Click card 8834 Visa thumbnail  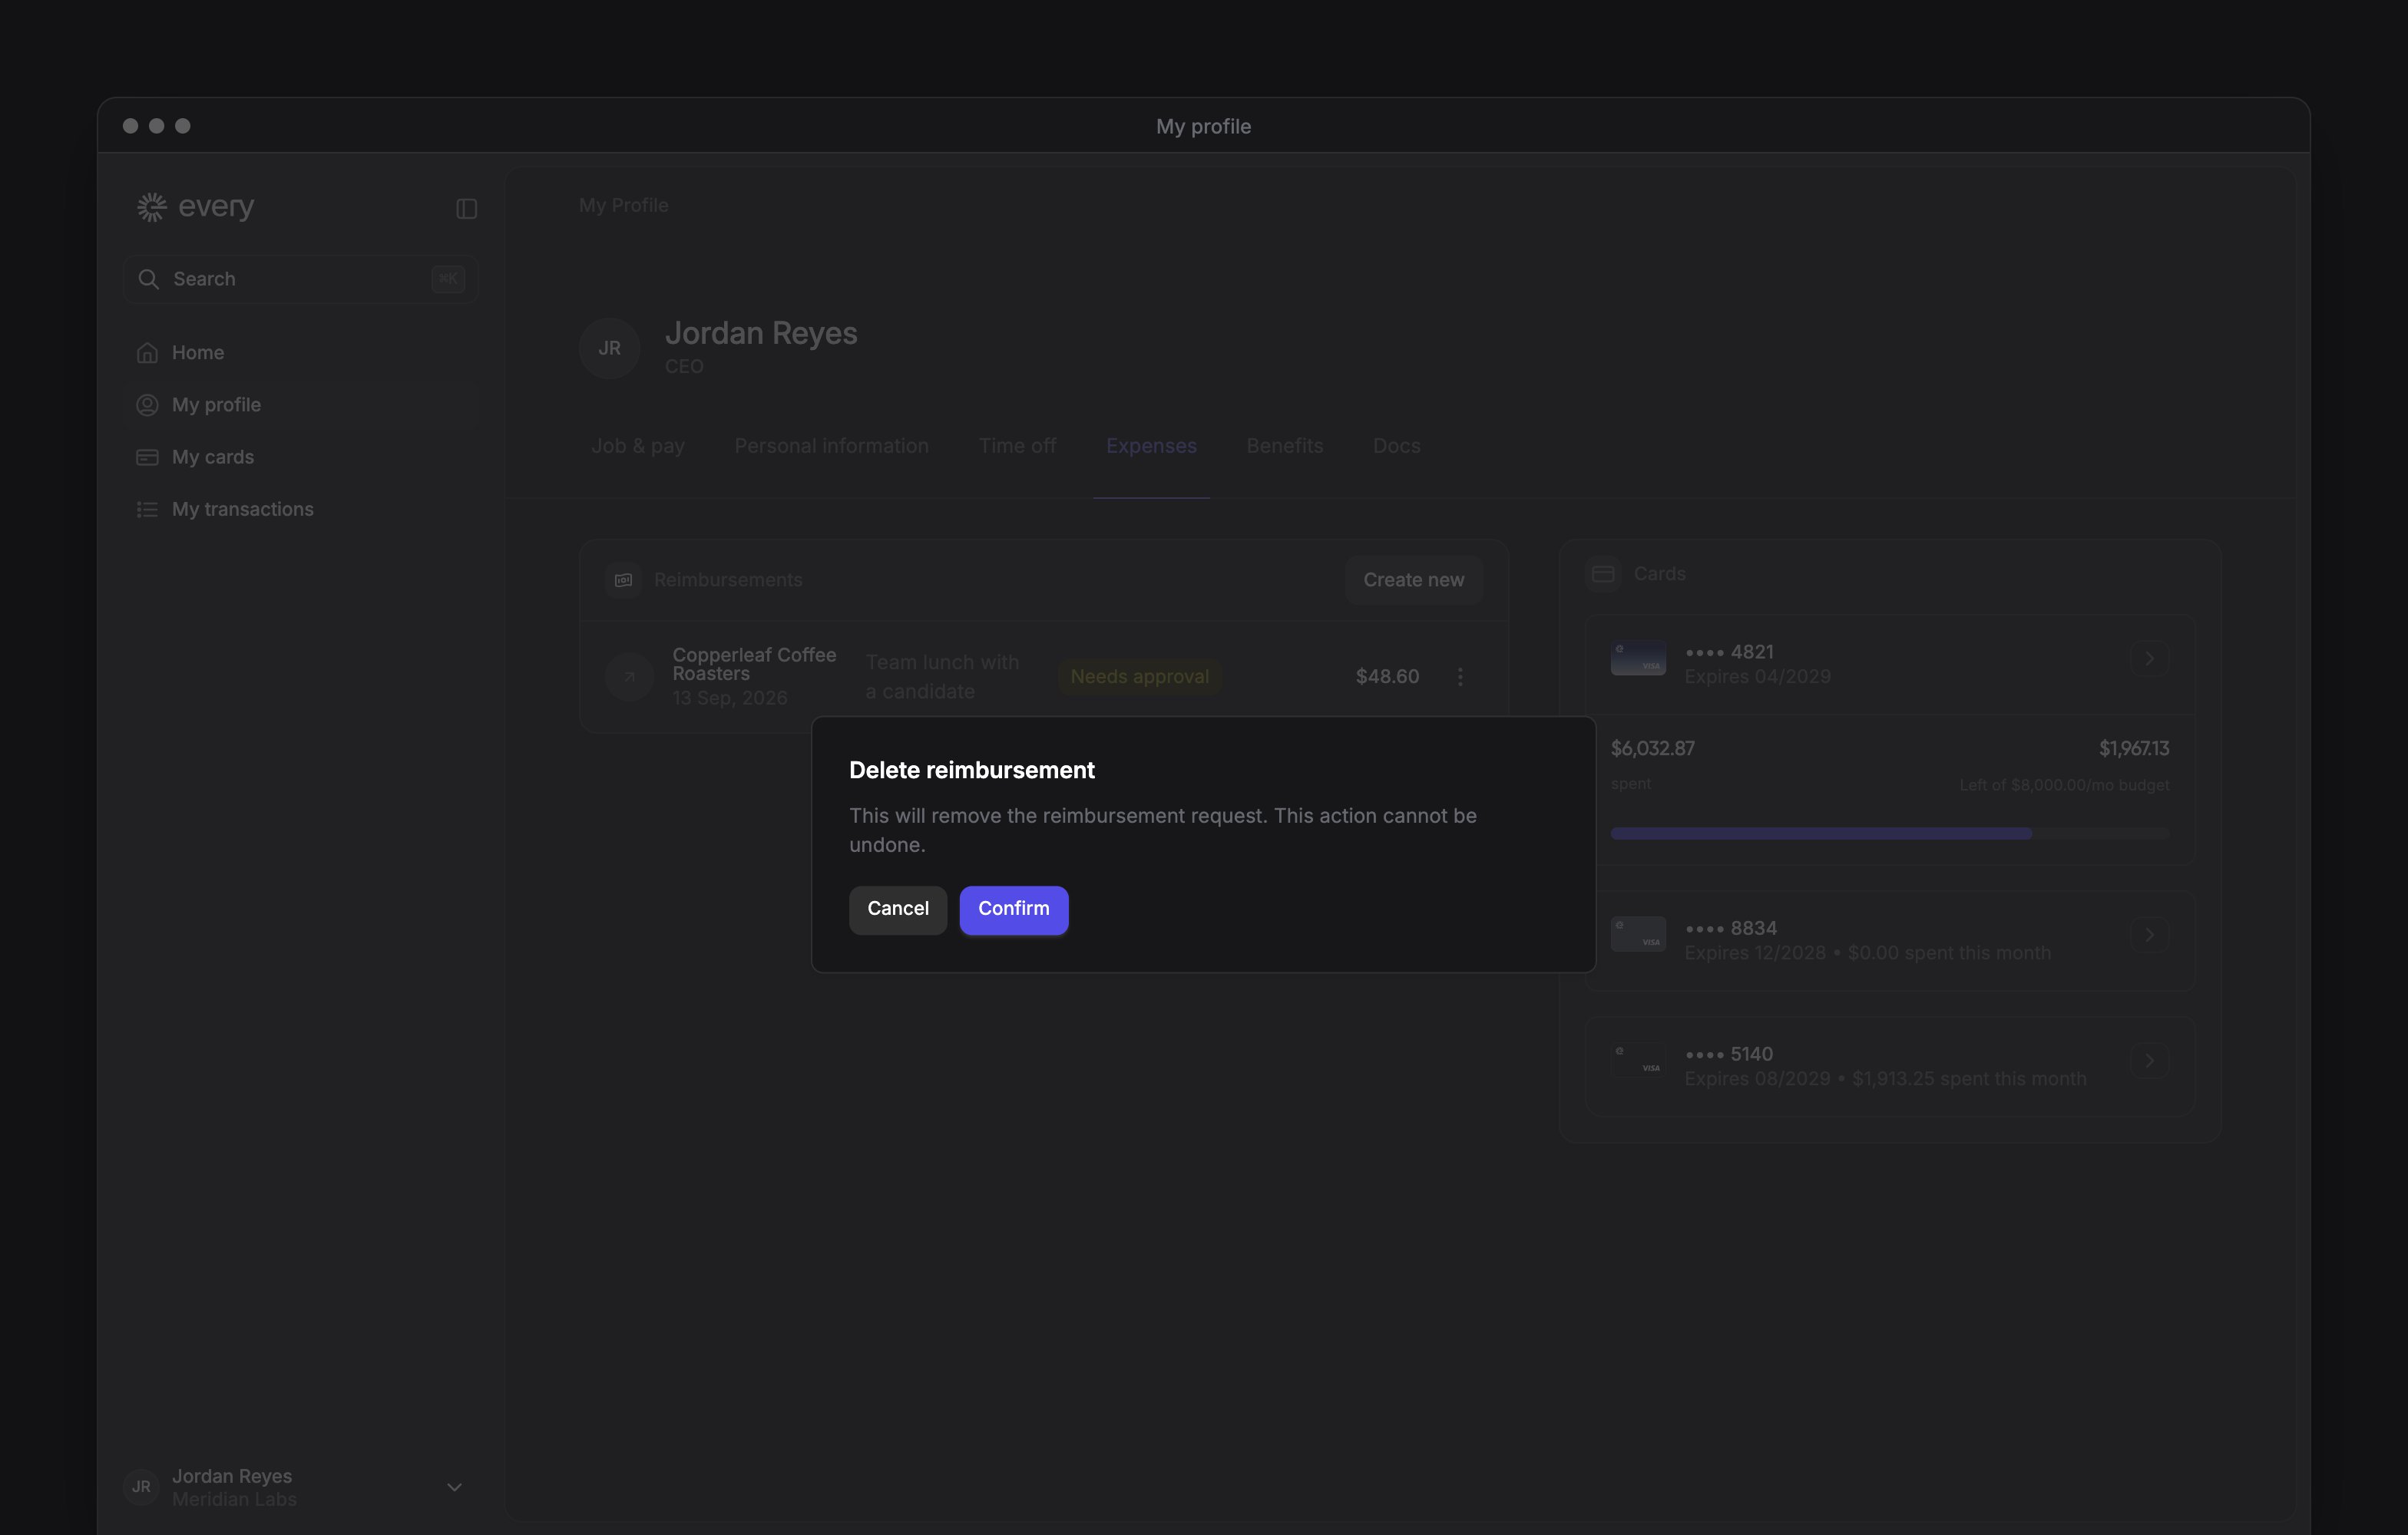coord(1638,934)
